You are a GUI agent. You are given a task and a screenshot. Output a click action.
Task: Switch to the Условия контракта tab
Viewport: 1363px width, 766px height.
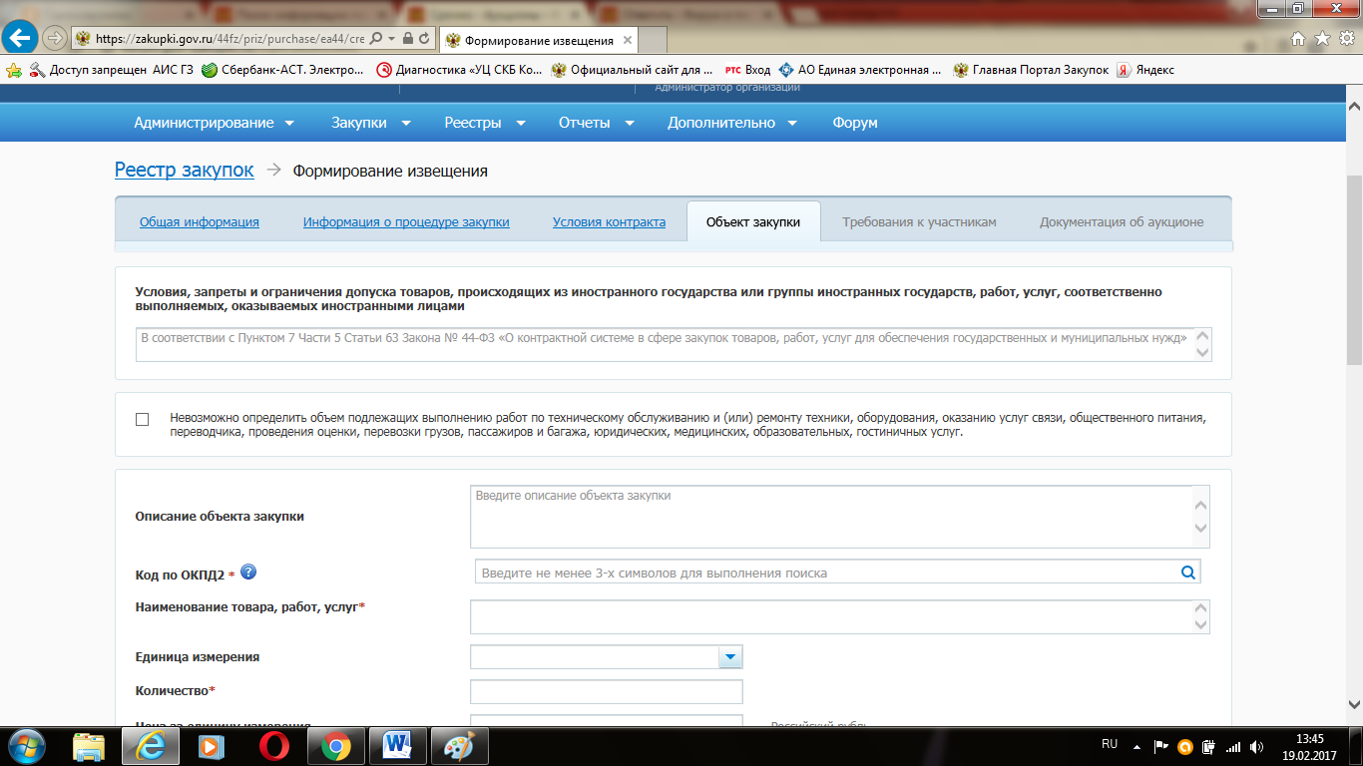[609, 222]
